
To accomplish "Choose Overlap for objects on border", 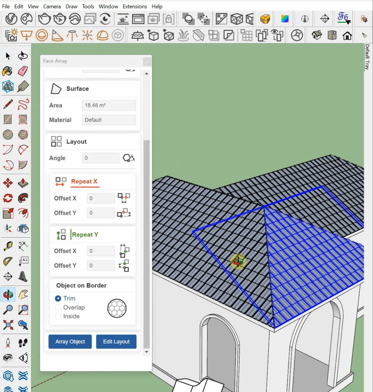I will click(58, 307).
